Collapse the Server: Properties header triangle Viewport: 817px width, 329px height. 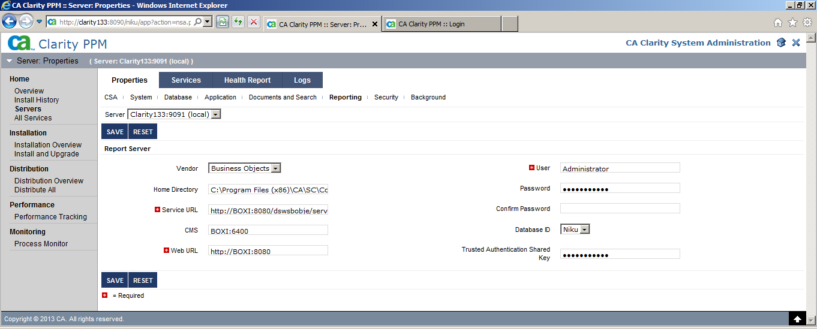[10, 61]
